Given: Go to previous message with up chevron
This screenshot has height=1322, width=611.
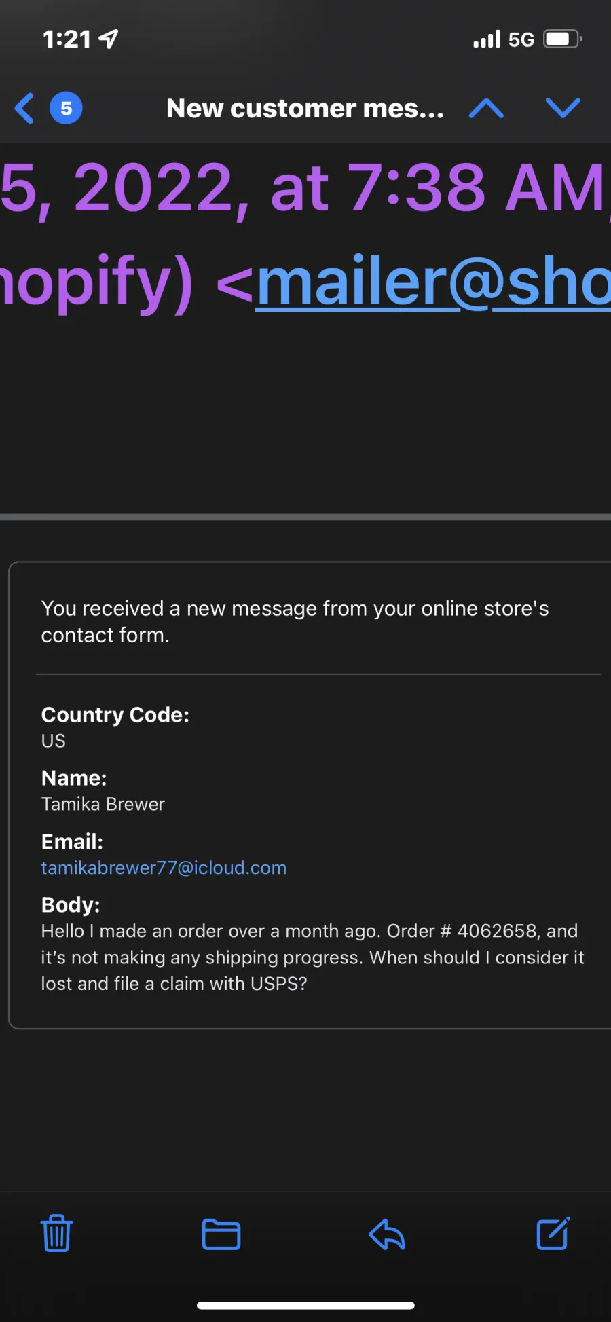Looking at the screenshot, I should pyautogui.click(x=486, y=108).
